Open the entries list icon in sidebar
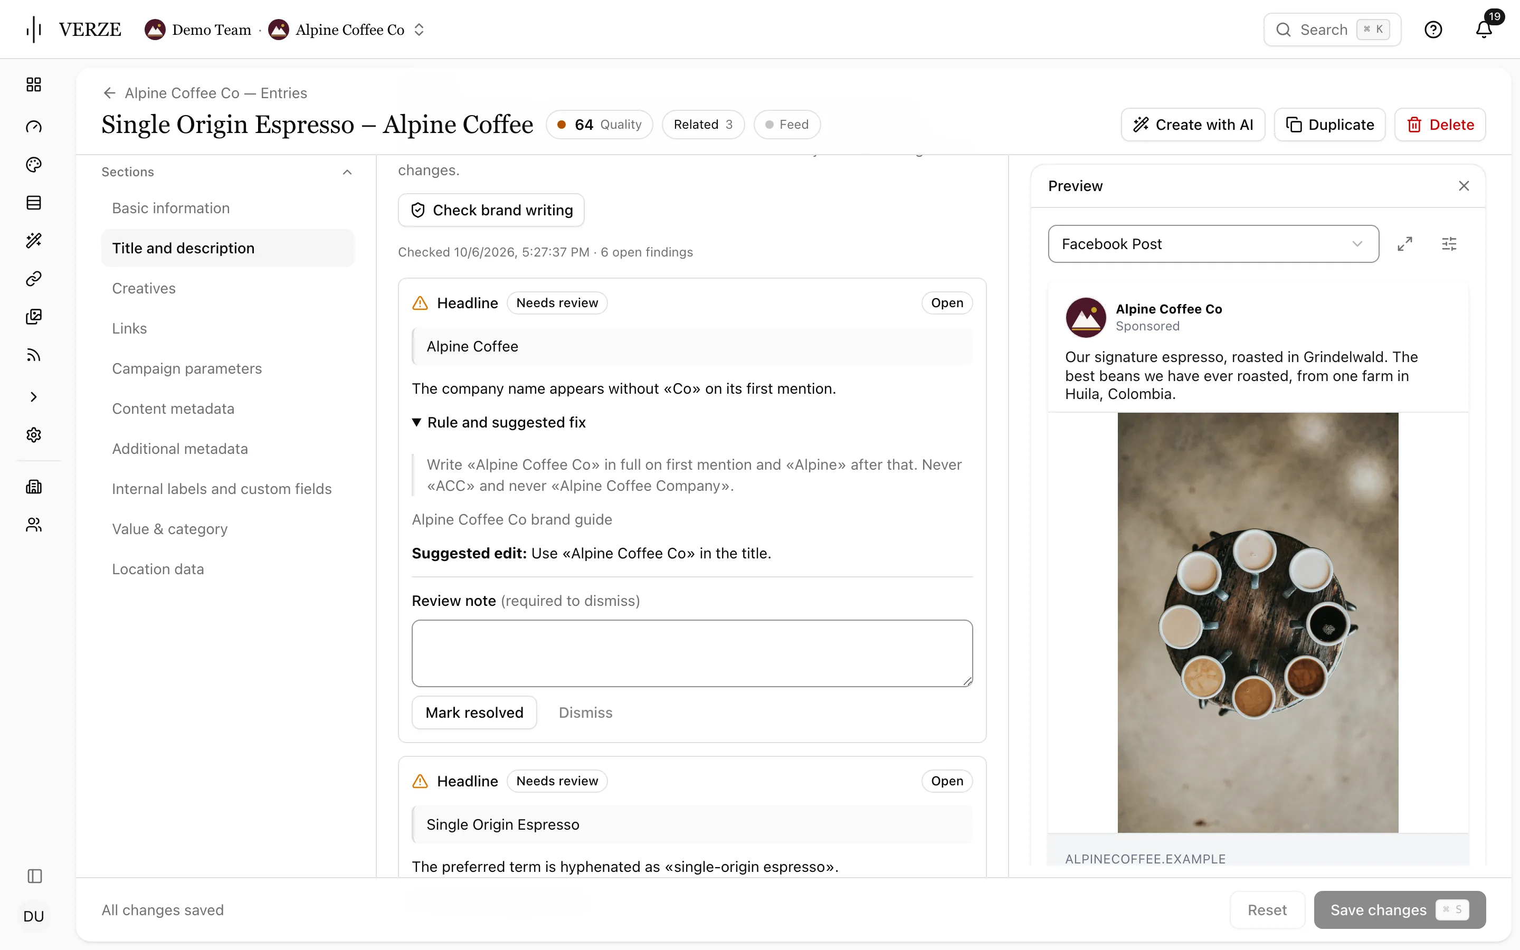Viewport: 1520px width, 950px height. click(34, 203)
